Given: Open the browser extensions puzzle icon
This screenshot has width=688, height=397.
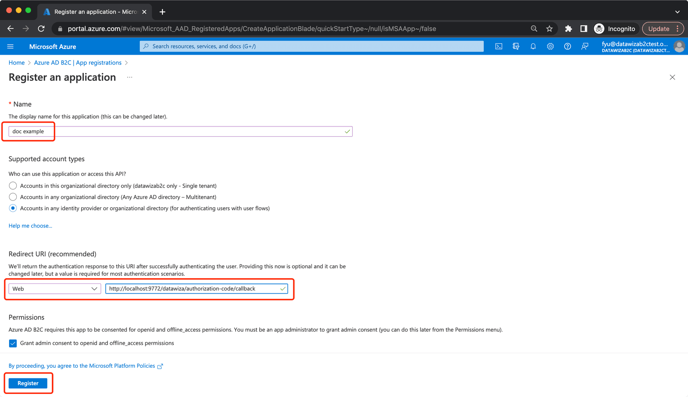Looking at the screenshot, I should point(568,29).
